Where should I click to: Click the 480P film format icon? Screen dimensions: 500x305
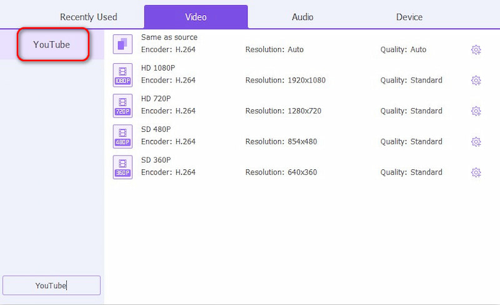(122, 136)
